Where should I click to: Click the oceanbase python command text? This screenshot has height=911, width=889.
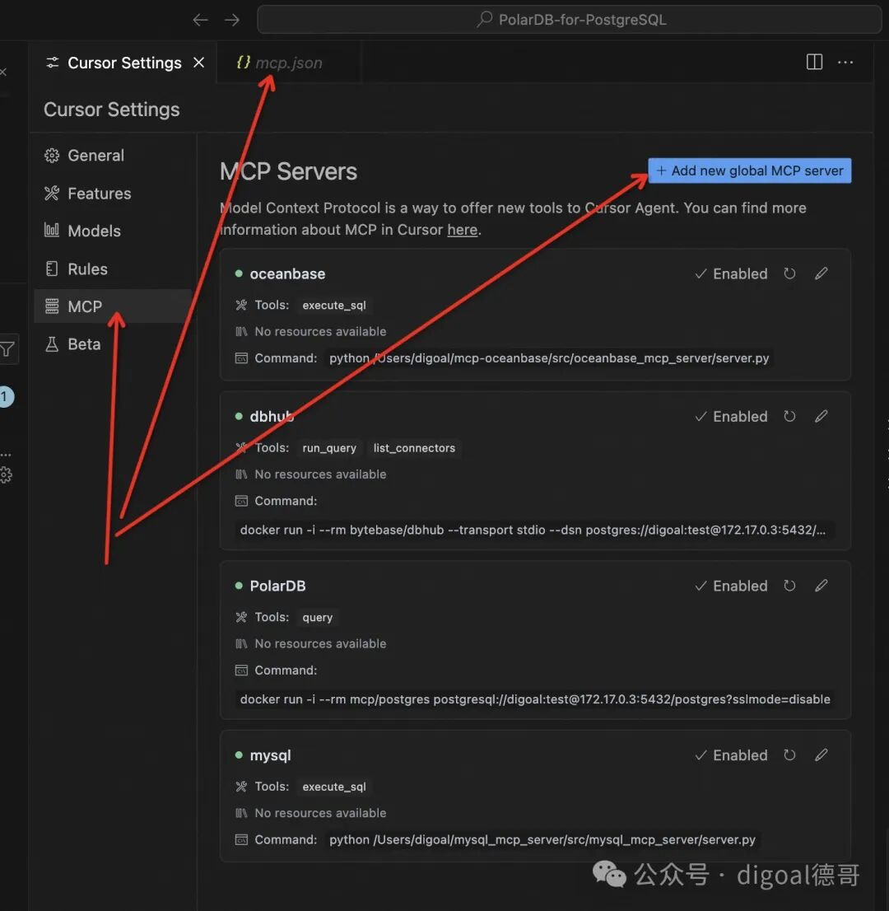tap(549, 357)
